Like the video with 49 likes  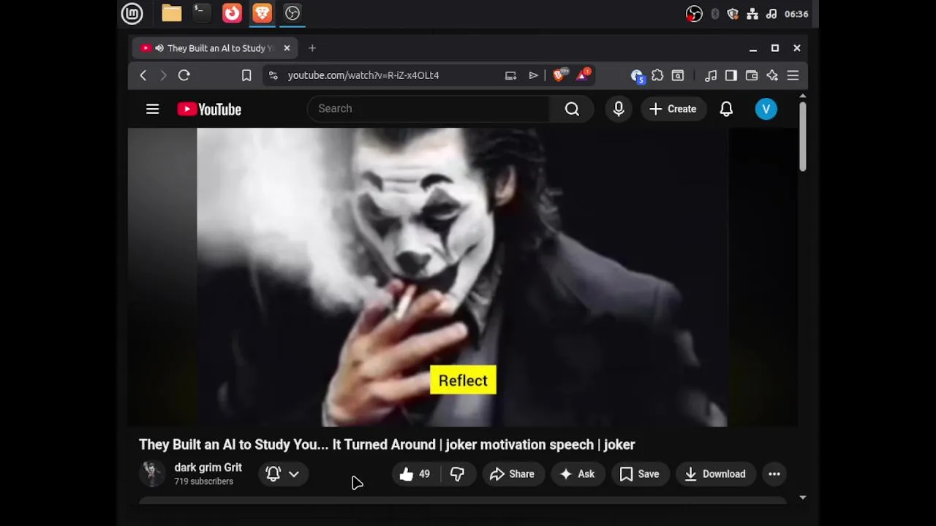tap(415, 474)
